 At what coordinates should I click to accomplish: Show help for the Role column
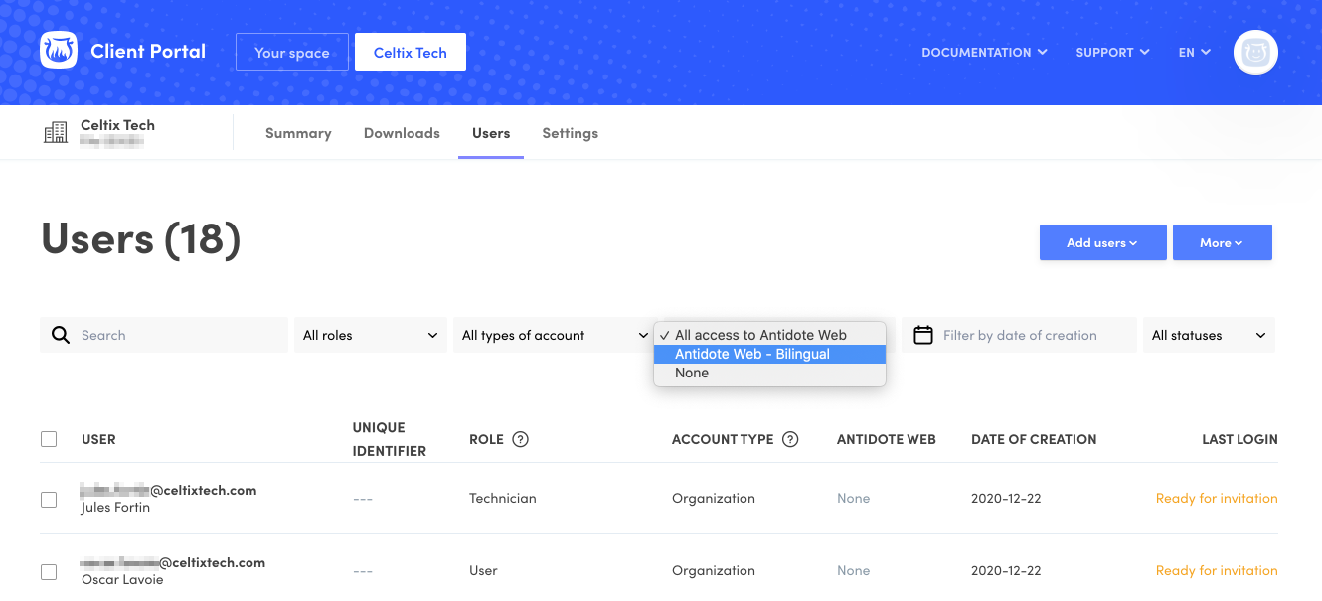pyautogui.click(x=520, y=439)
